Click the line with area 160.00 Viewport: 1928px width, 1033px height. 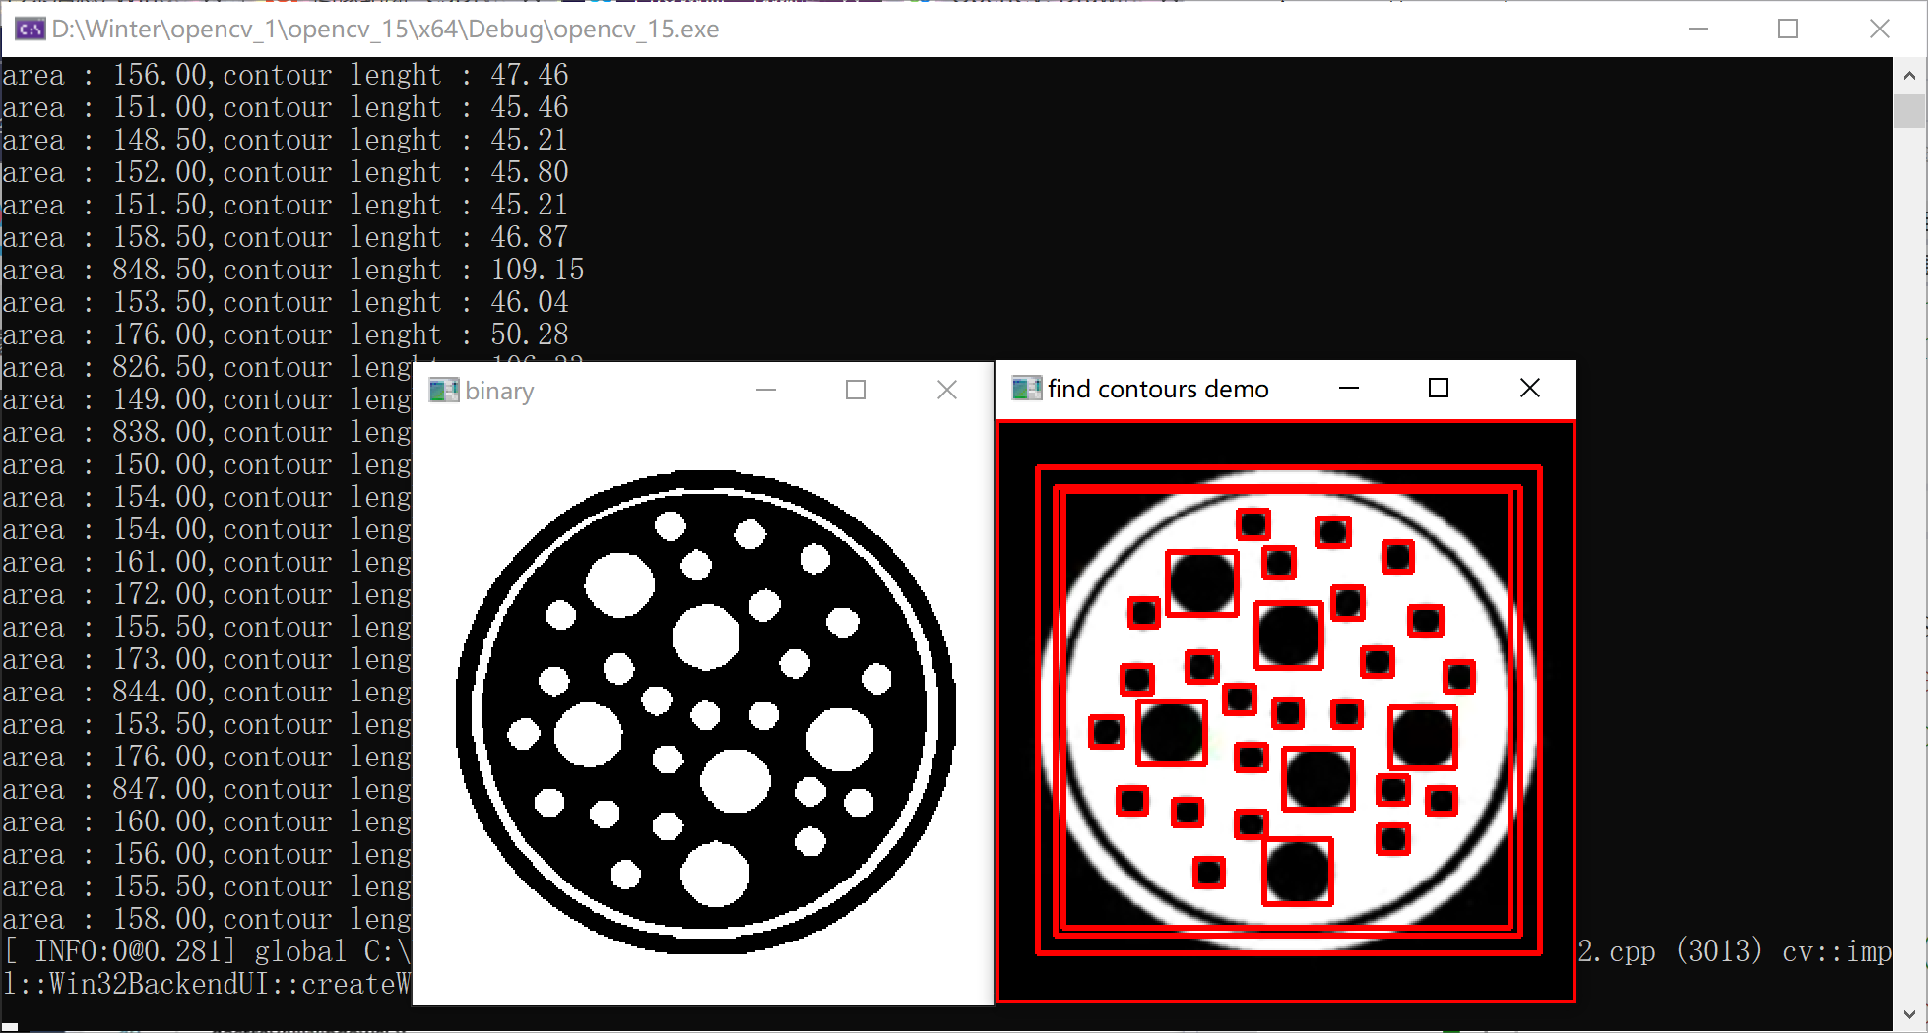(207, 821)
